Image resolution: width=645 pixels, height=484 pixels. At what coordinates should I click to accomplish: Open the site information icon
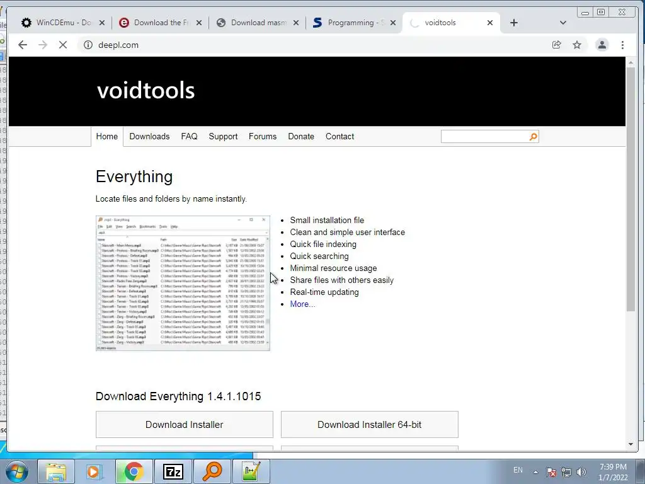click(x=88, y=45)
